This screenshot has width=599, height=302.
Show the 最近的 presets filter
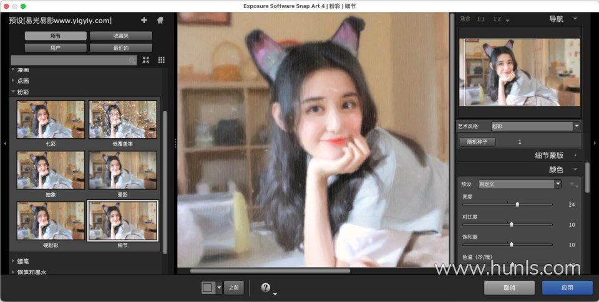(x=121, y=48)
